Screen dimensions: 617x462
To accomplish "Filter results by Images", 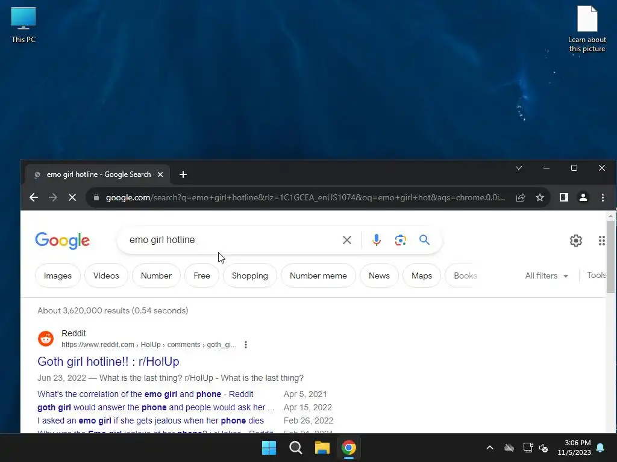I will pos(58,276).
